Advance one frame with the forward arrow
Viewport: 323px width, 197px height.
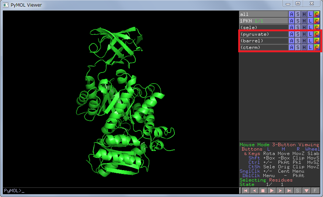coord(280,191)
